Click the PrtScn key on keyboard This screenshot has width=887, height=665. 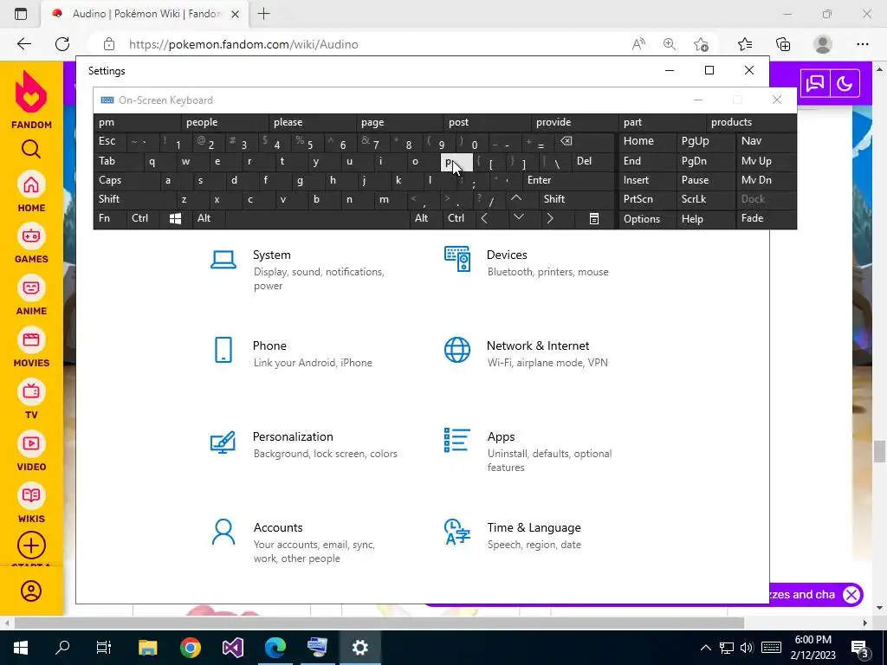coord(647,199)
